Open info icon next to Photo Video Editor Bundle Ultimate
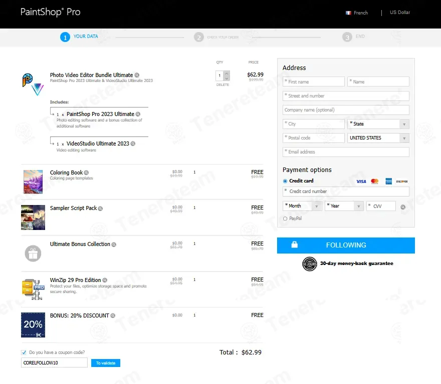441x384 pixels. 137,75
